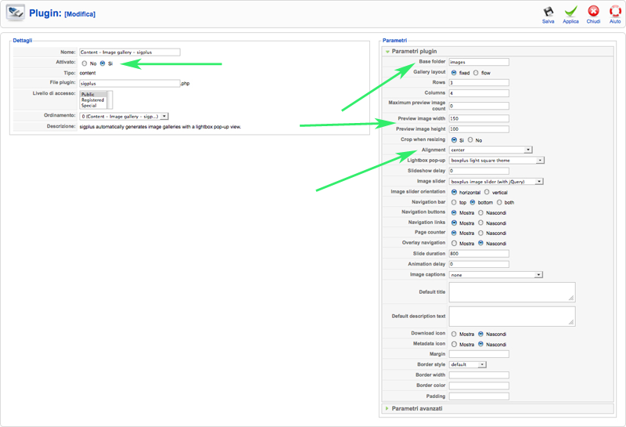Click the Border color field
The image size is (626, 427).
tap(479, 385)
